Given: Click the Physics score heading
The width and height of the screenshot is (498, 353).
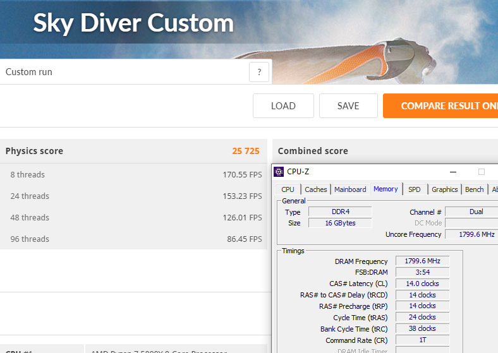Looking at the screenshot, I should point(34,151).
